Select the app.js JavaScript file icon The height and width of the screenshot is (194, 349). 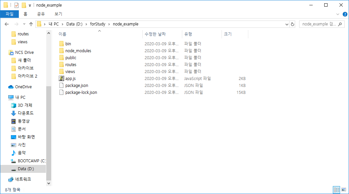(x=61, y=78)
